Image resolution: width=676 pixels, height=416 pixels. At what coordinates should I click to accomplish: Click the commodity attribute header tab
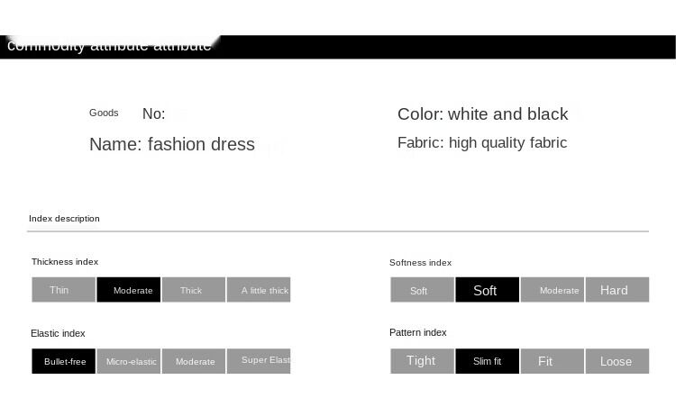click(109, 46)
